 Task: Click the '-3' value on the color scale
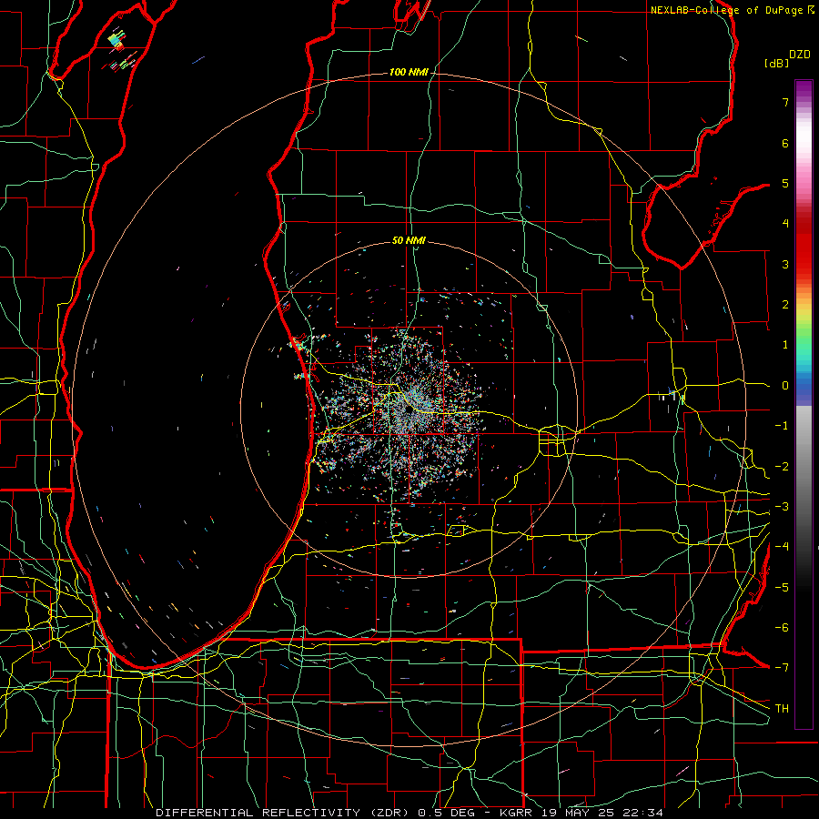(x=782, y=507)
